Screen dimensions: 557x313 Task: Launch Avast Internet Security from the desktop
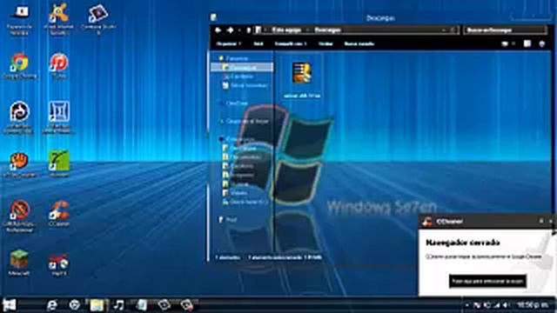tap(58, 18)
